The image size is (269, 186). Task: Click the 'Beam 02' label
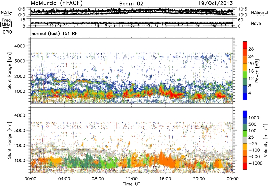[131, 4]
